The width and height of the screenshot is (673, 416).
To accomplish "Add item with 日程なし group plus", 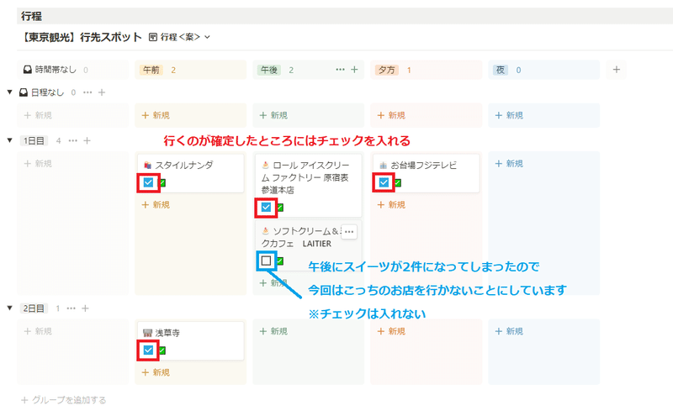I will coord(102,92).
